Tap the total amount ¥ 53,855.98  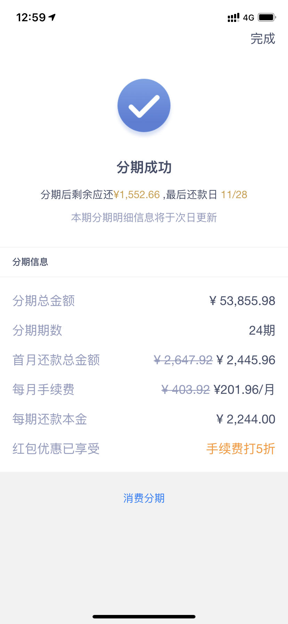click(x=242, y=301)
